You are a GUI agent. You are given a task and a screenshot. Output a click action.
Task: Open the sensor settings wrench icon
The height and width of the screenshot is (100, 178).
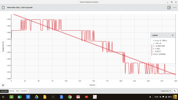pos(175,91)
